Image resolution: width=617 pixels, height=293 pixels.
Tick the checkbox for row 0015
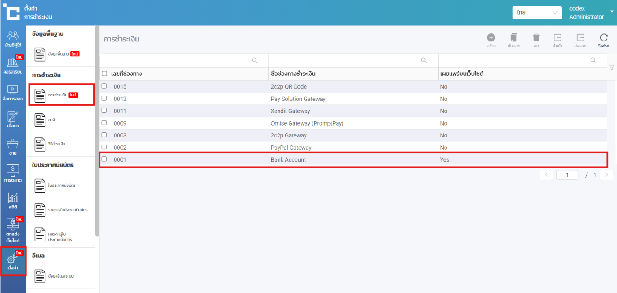[x=104, y=86]
